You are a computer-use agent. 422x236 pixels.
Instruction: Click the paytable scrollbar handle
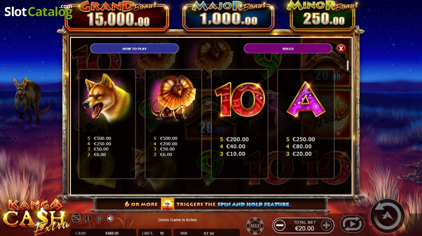coord(348,65)
